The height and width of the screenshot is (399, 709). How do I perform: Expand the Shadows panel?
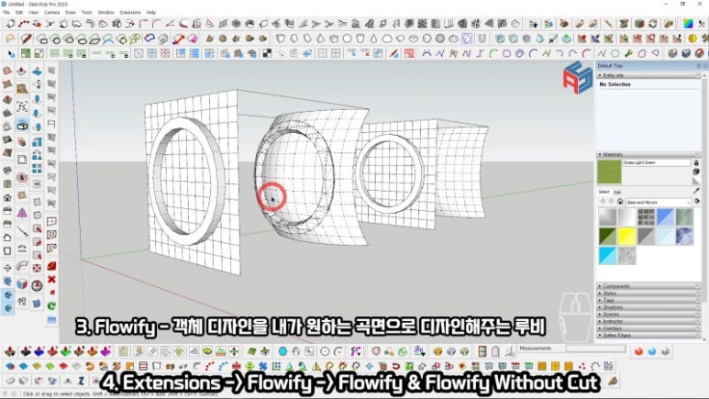click(648, 307)
